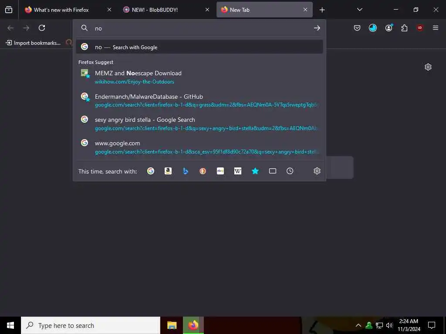Switch to NEW! - BlobBUDDY! tab
The image size is (446, 334).
click(x=166, y=10)
